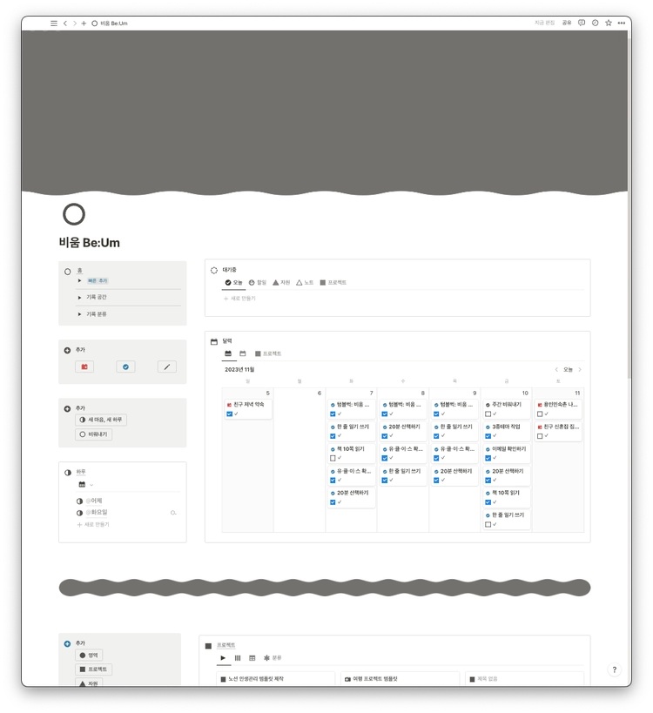Click the 새 마음, 새 하루 button
This screenshot has width=653, height=713.
pyautogui.click(x=101, y=420)
